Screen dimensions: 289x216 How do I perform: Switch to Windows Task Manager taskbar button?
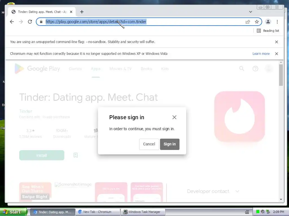(143, 212)
